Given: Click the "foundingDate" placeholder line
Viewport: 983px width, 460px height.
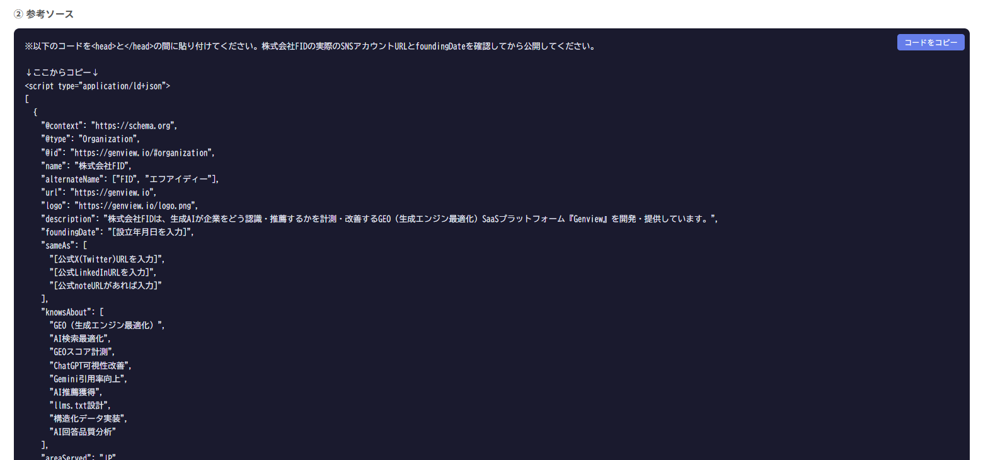Looking at the screenshot, I should pyautogui.click(x=118, y=232).
